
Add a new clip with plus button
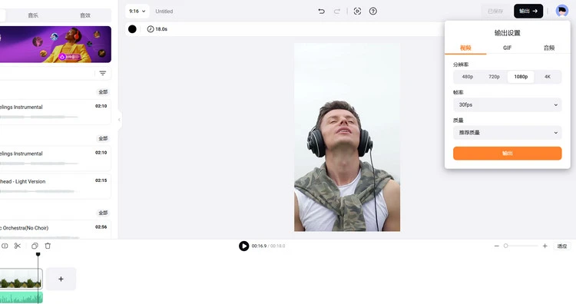click(61, 279)
